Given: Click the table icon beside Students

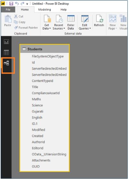Looking at the screenshot, I should pyautogui.click(x=24, y=49).
